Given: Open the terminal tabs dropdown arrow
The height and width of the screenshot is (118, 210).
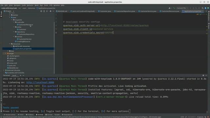Looking at the screenshot, I should pos(23,75).
